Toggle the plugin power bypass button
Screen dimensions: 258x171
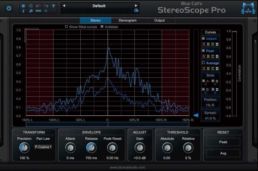point(9,8)
